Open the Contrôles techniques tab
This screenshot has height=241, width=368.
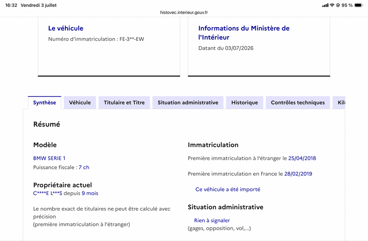click(x=298, y=102)
